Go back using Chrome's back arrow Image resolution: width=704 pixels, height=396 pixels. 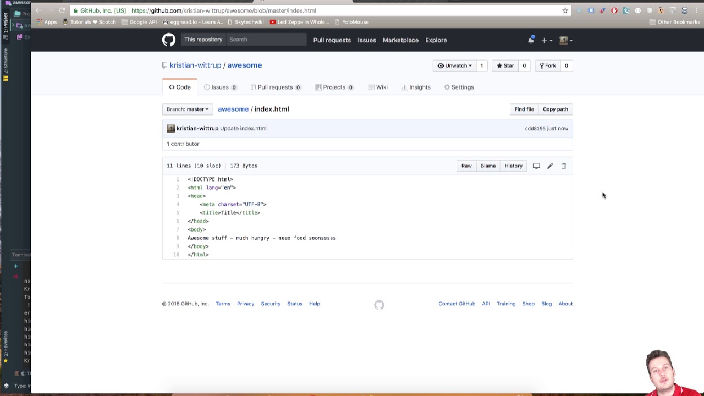coord(37,10)
